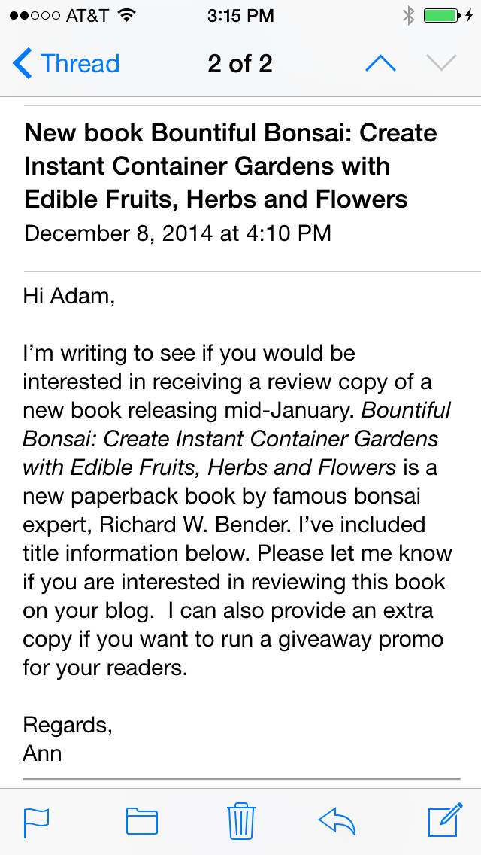
Task: Tap the 3:15 PM clock
Action: point(240,15)
